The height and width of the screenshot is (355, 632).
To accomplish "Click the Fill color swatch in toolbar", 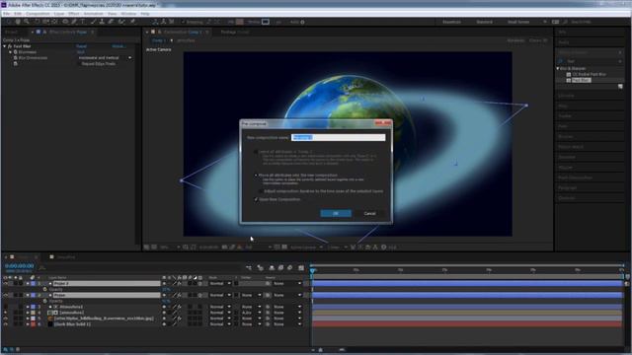I will coord(240,22).
